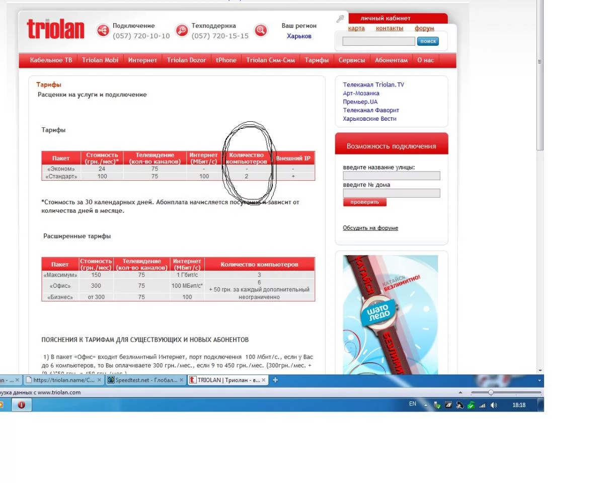Open Премьер.UA link
The height and width of the screenshot is (483, 604).
click(x=360, y=102)
